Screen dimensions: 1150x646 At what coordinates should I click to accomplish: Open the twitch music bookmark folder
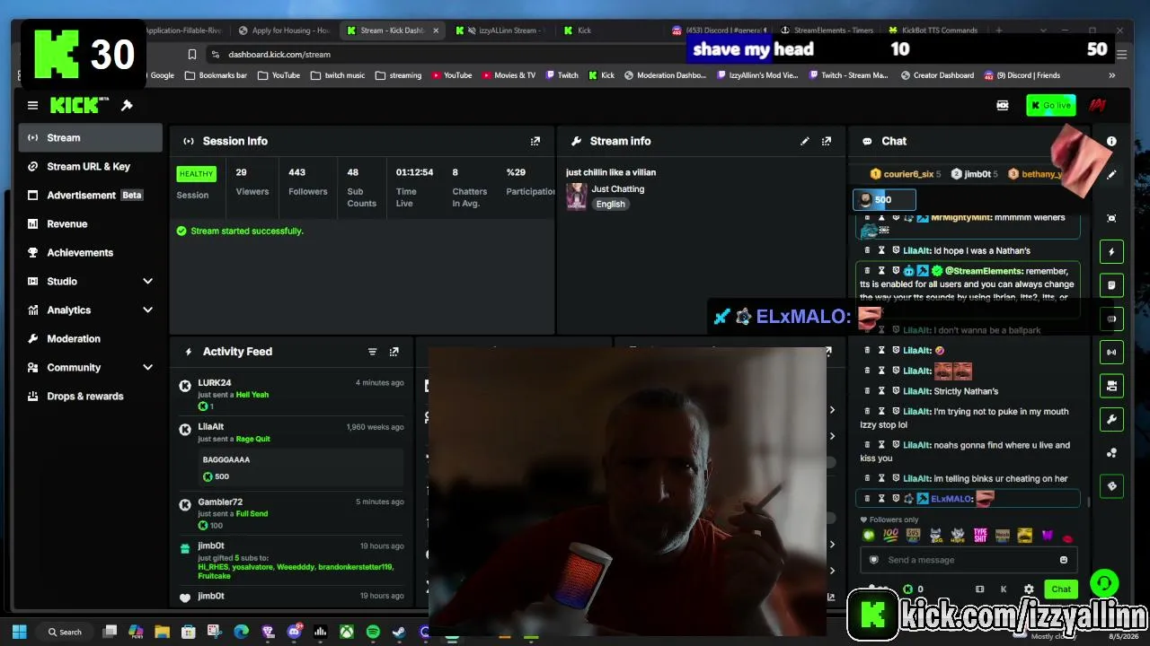[x=338, y=75]
